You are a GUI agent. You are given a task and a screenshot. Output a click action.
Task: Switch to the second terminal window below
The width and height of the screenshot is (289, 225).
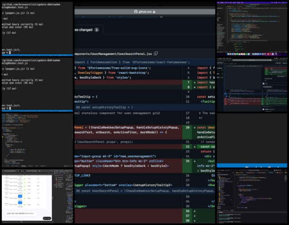[x=37, y=84]
